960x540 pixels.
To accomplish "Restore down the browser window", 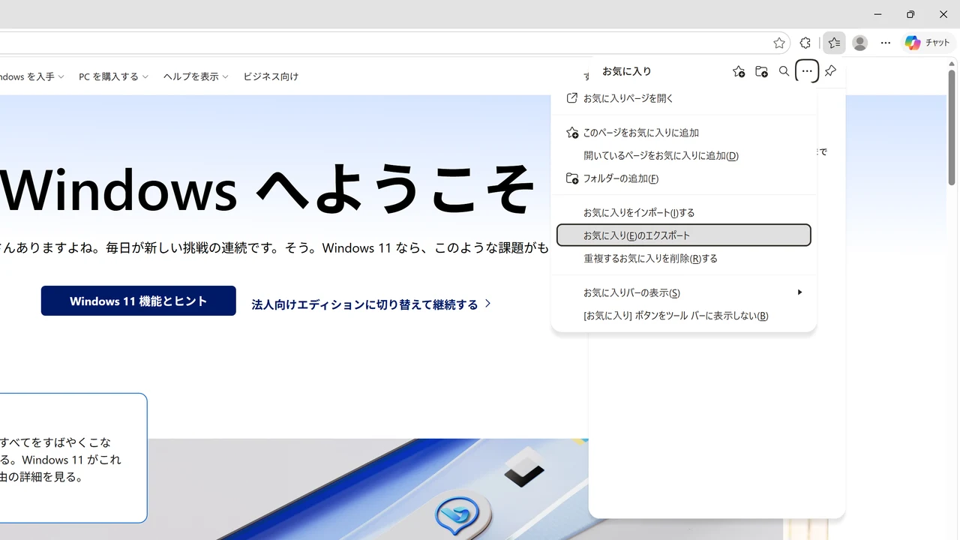I will tap(910, 14).
